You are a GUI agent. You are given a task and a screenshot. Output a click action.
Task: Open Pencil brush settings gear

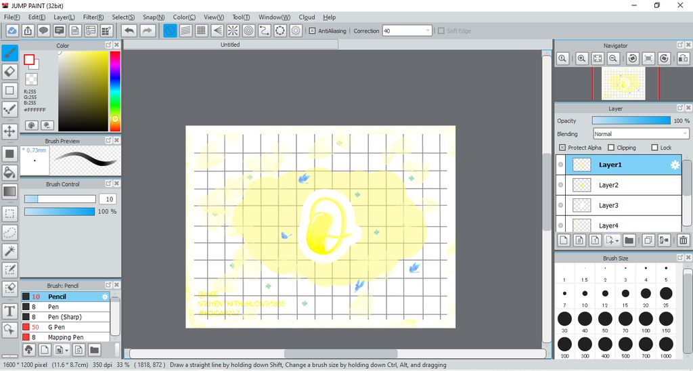coord(105,297)
